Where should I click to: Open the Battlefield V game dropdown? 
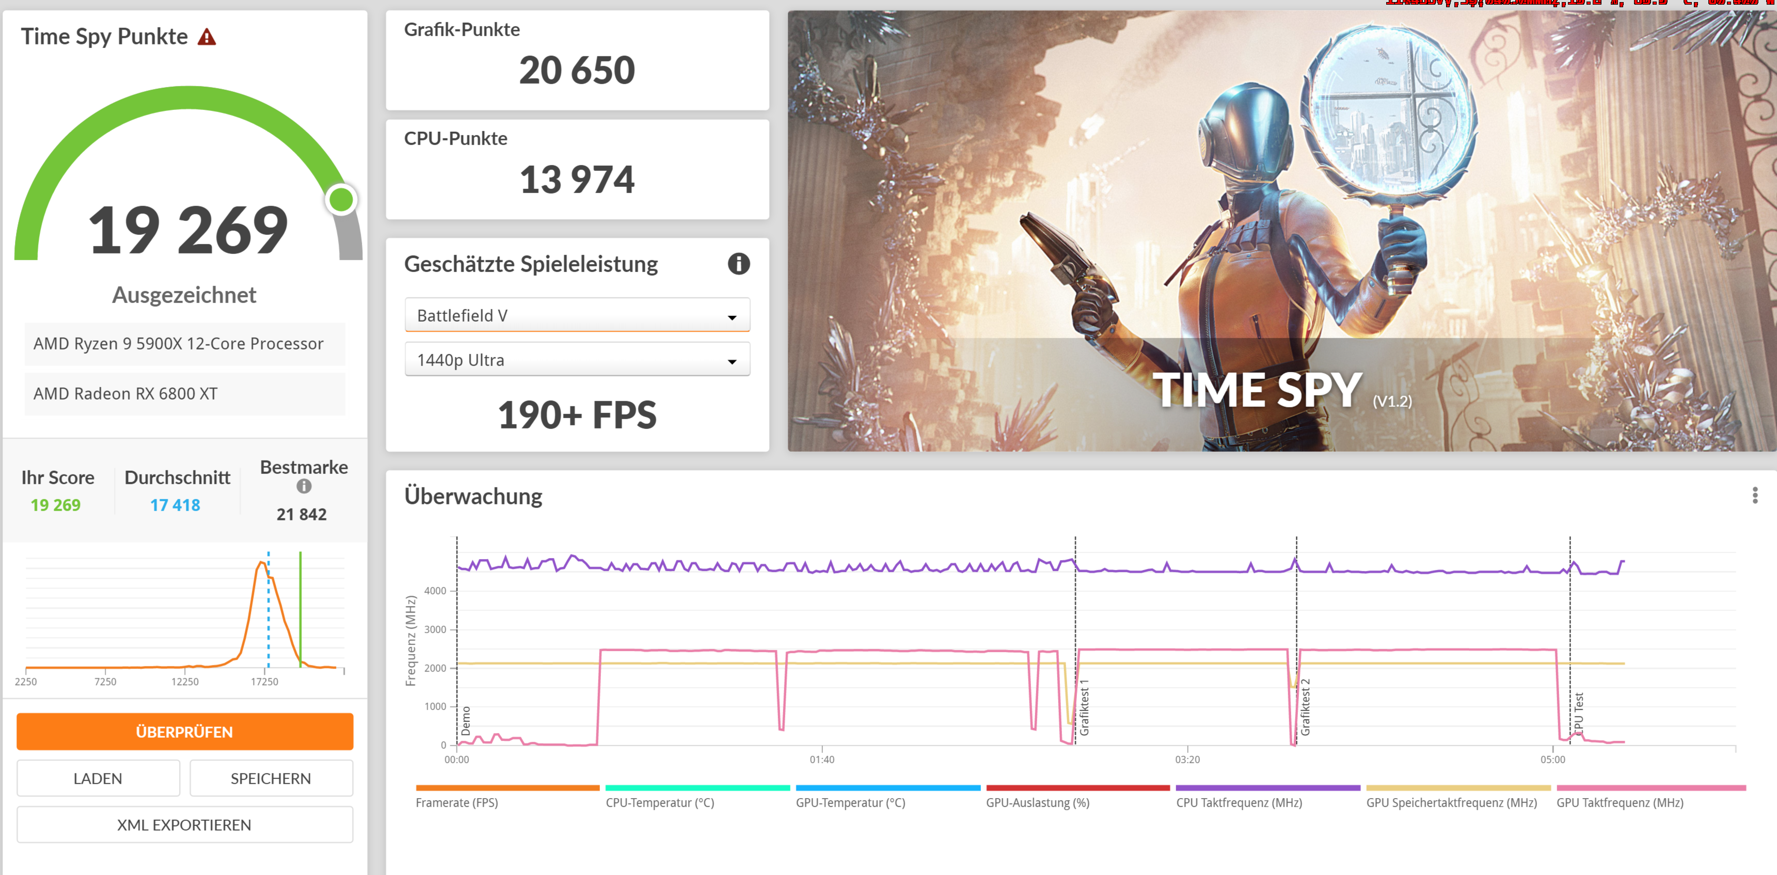tap(577, 316)
